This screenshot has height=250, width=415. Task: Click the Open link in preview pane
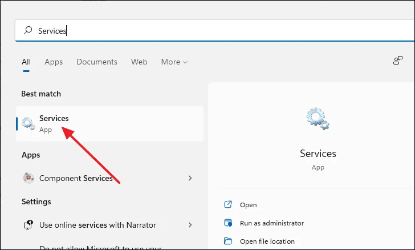(x=249, y=205)
